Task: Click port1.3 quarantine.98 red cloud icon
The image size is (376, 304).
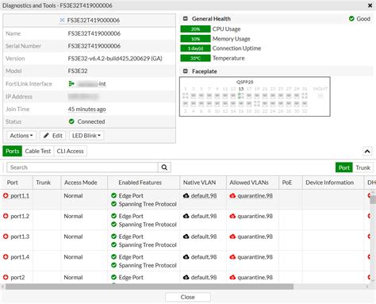Action: click(x=232, y=237)
